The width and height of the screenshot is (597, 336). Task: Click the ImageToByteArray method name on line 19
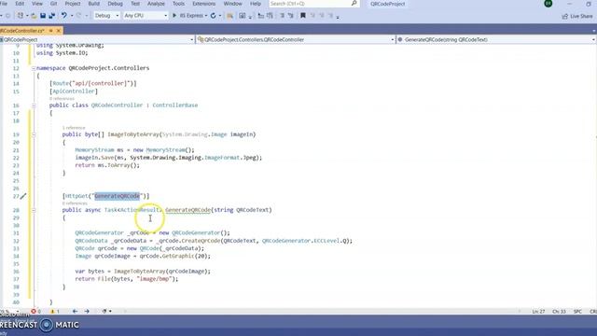point(132,134)
